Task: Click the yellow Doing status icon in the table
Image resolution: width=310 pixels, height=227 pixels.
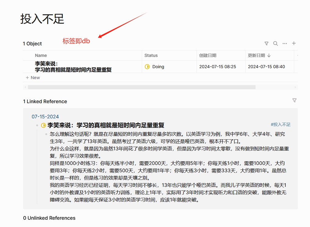Action: click(x=148, y=66)
